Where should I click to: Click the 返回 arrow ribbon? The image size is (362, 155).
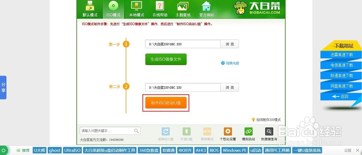coord(340,96)
